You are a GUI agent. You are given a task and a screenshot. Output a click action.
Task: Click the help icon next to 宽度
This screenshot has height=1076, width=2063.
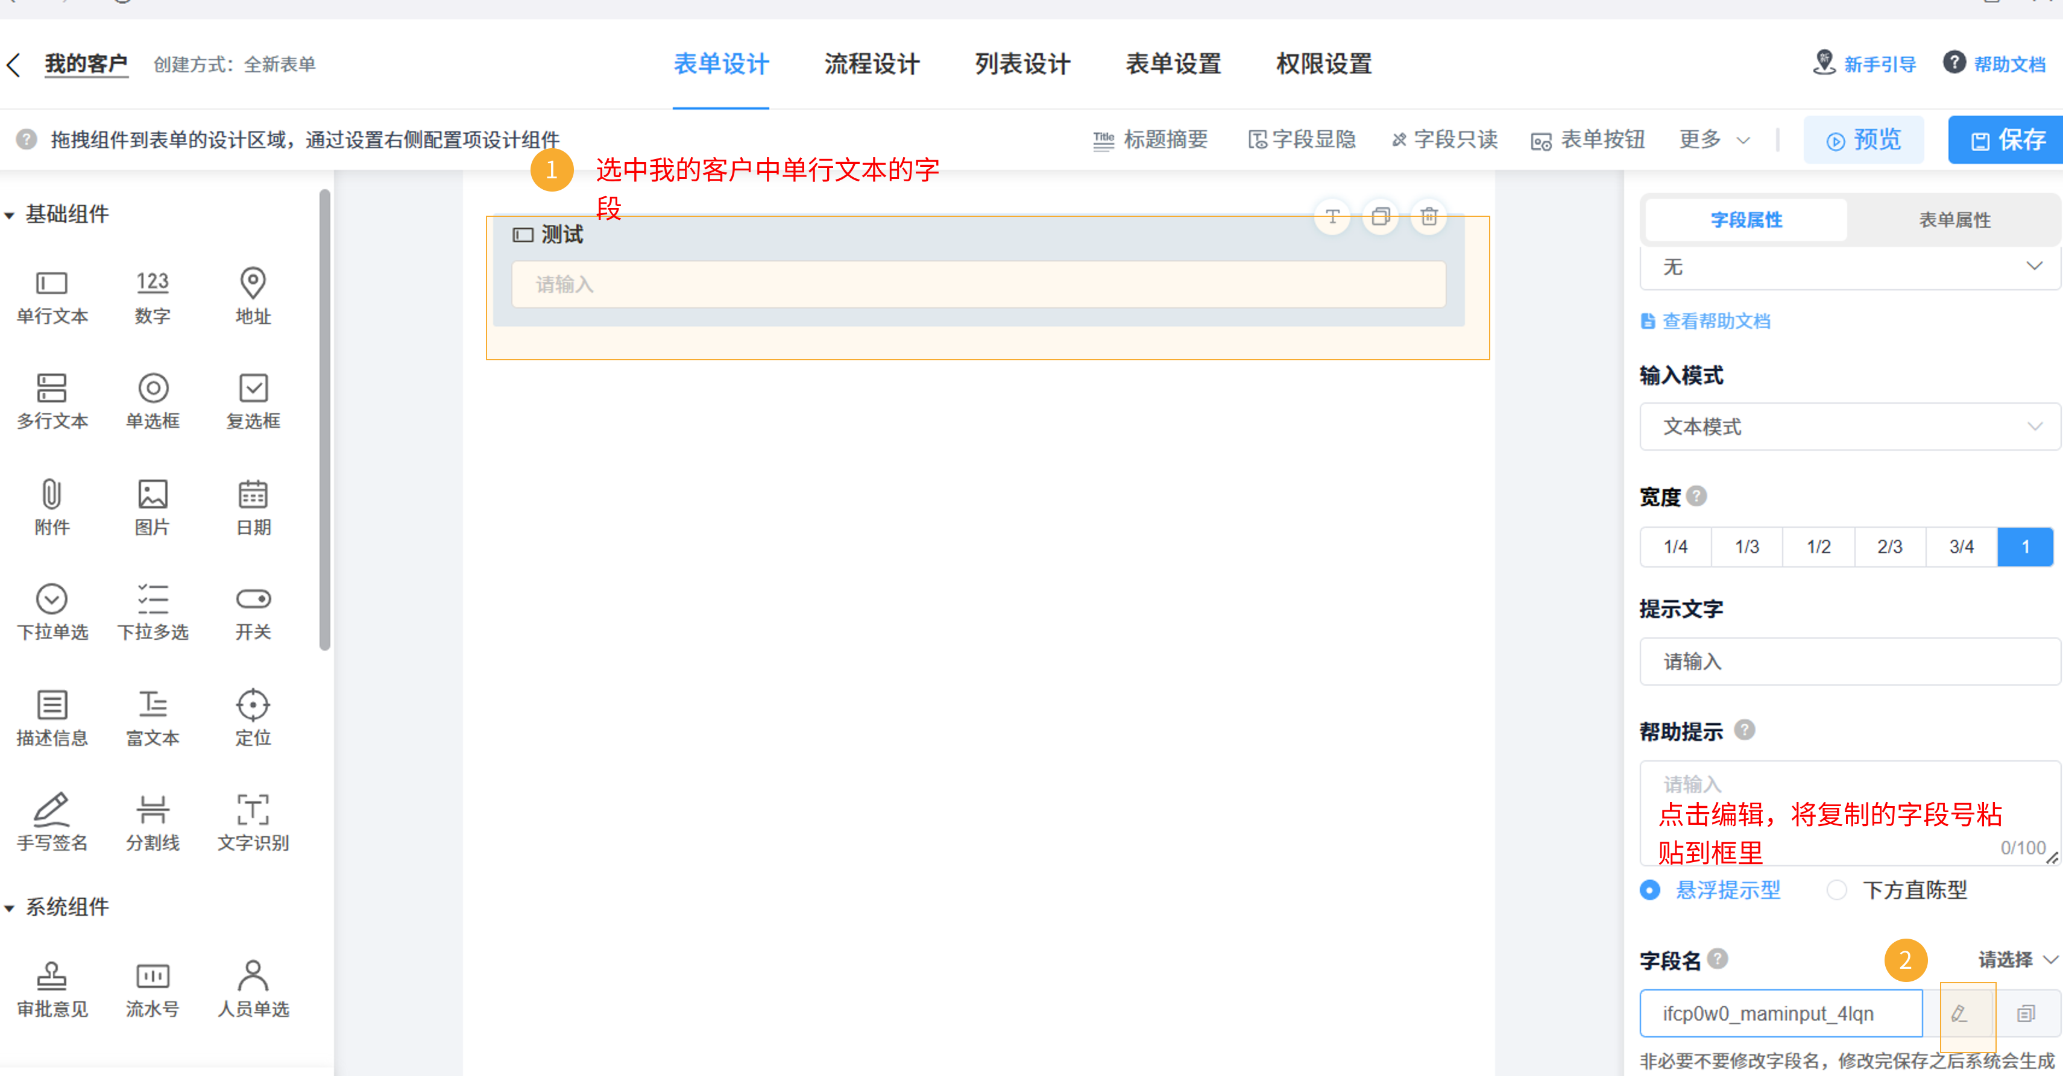tap(1696, 496)
